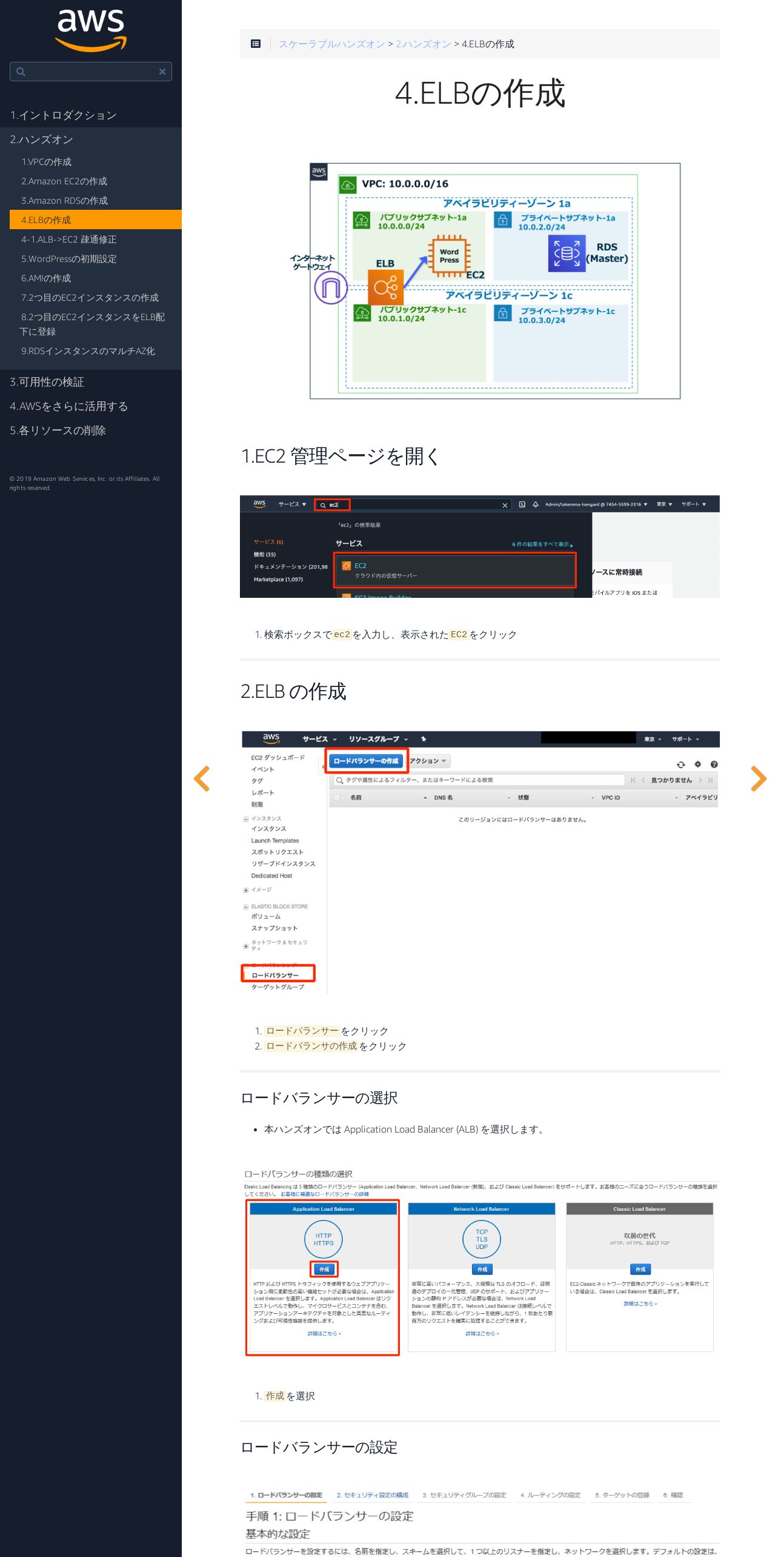Image resolution: width=778 pixels, height=1557 pixels.
Task: Click highlighted ロードバランサー in step one
Action: (x=302, y=1031)
